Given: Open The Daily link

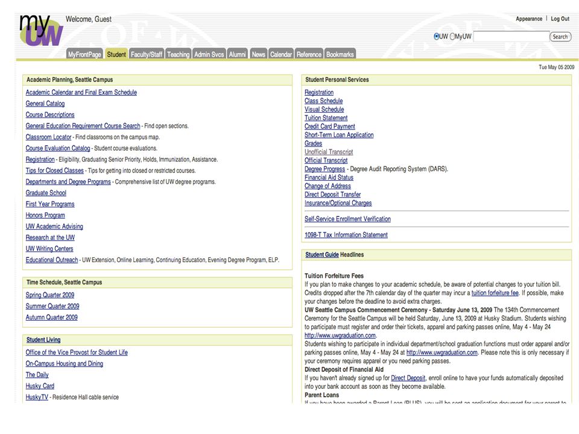Looking at the screenshot, I should 37,374.
